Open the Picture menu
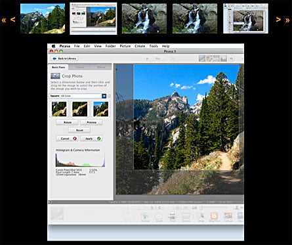292x245 pixels. (x=125, y=46)
